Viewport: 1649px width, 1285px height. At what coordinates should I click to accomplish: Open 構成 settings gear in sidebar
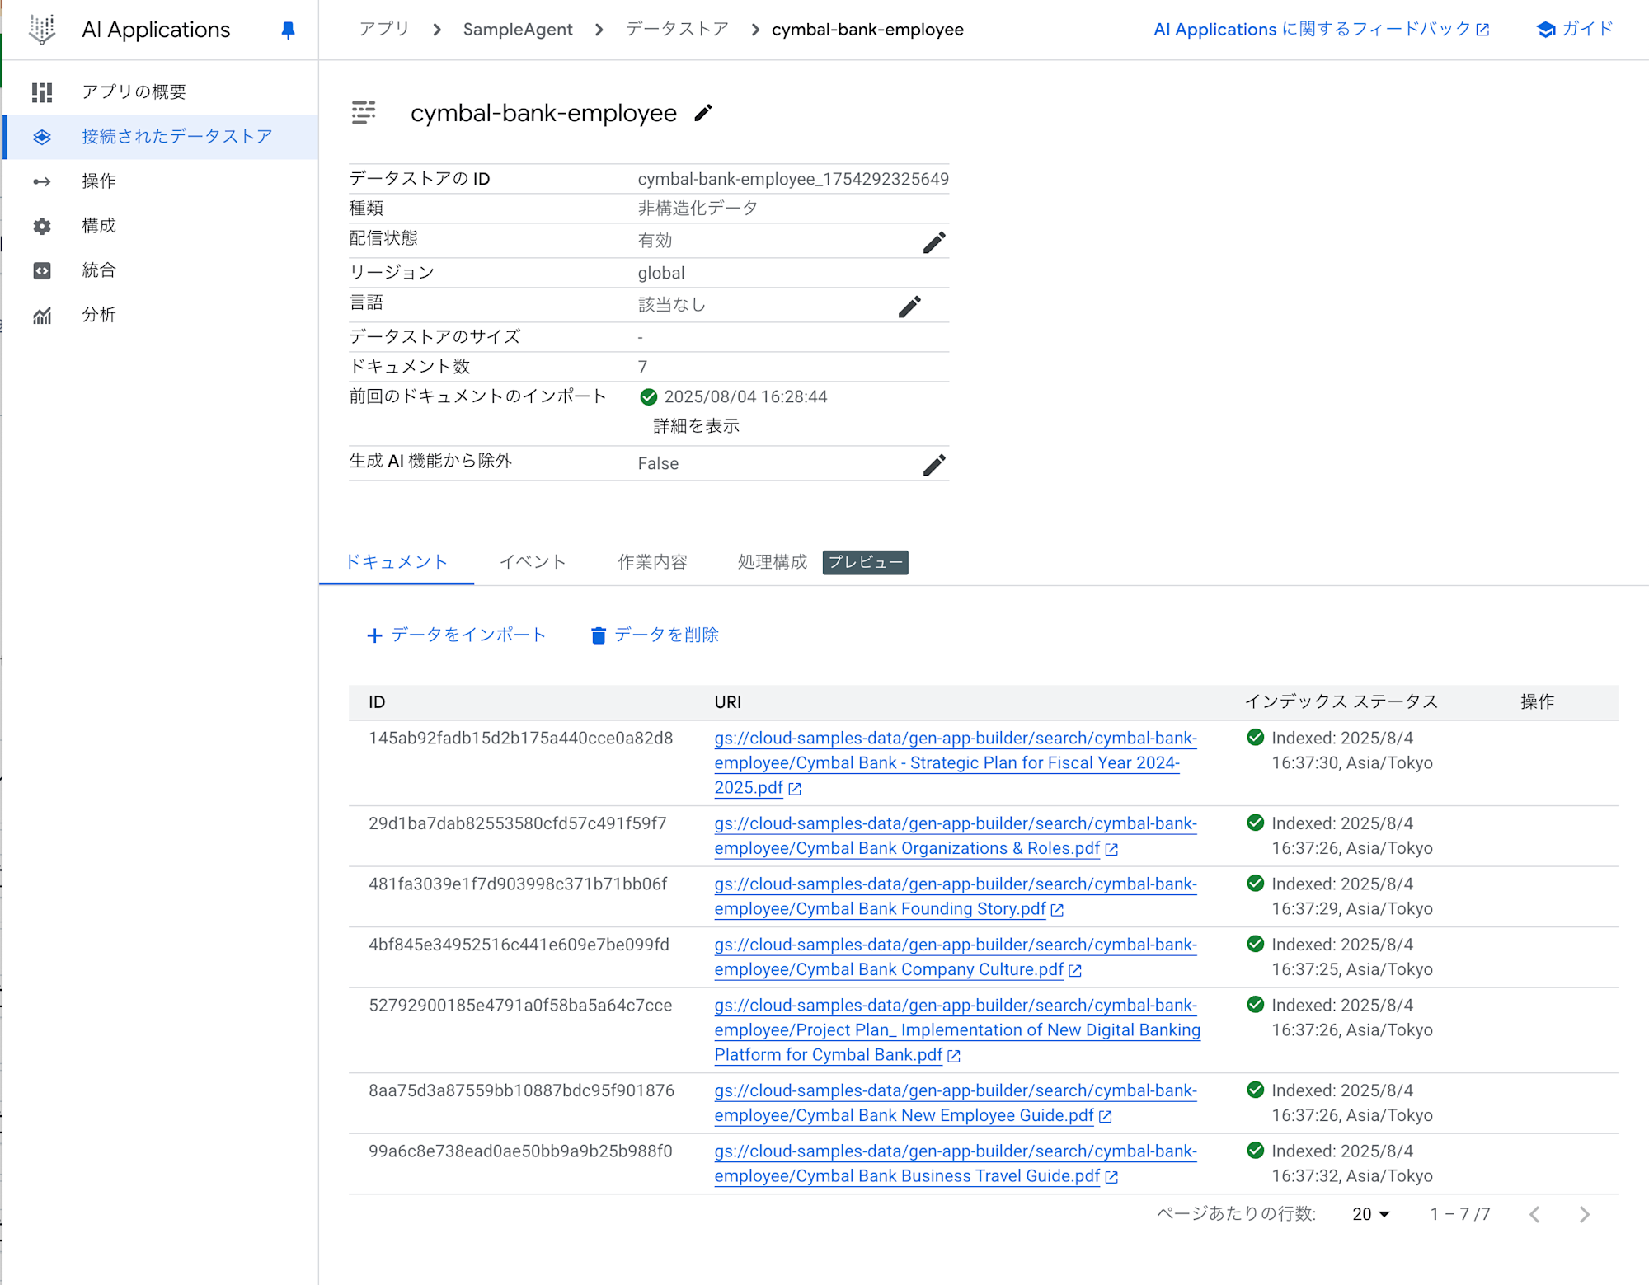(42, 226)
